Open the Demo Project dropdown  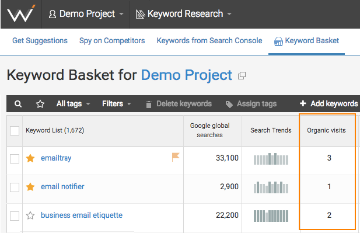86,14
